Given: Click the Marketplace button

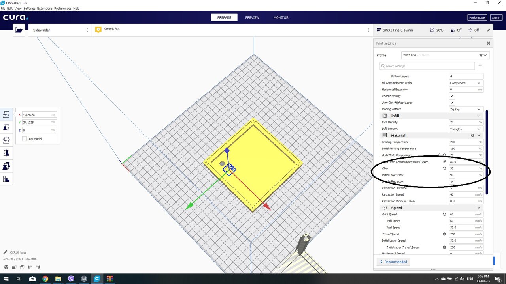Looking at the screenshot, I should [477, 17].
